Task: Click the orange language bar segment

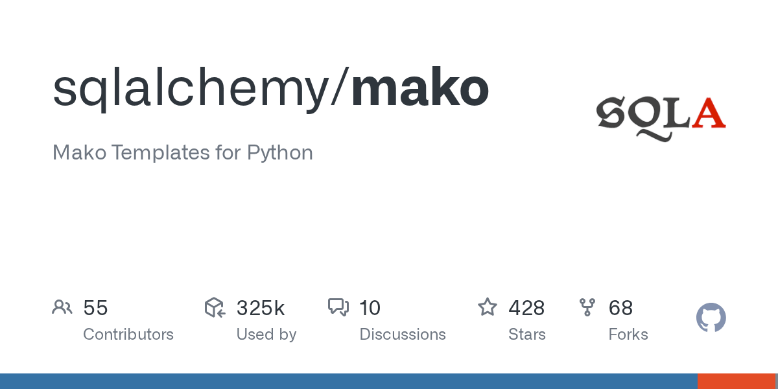Action: click(737, 381)
